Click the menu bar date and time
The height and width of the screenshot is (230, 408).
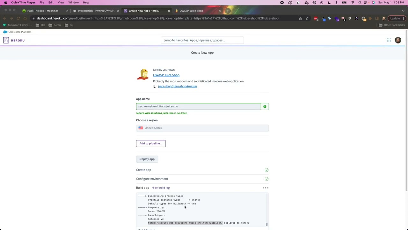[391, 3]
